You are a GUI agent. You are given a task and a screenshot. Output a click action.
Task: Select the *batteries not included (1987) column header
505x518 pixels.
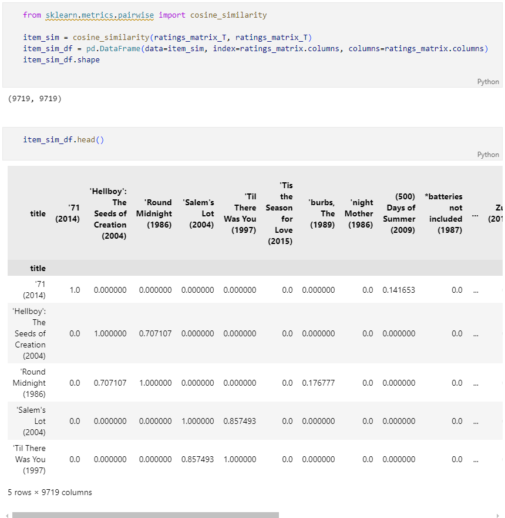444,213
